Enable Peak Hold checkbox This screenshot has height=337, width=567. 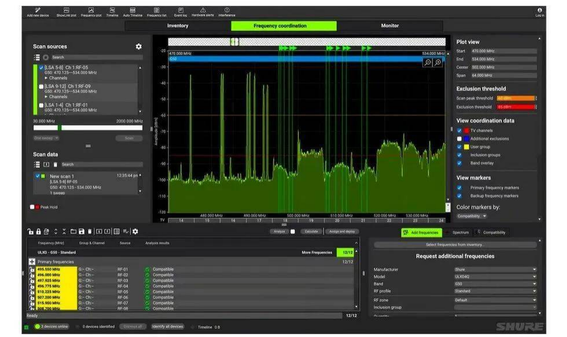click(x=32, y=207)
